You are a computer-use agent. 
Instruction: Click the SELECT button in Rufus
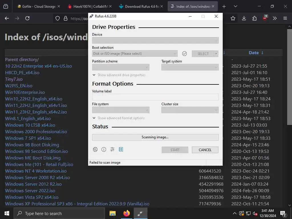(x=203, y=54)
